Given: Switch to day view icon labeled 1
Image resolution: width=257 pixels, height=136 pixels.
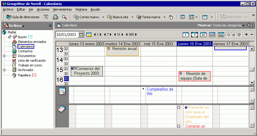Looking at the screenshot, I should click(186, 35).
